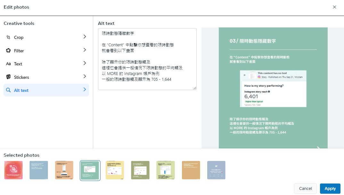Click the Stickers tool icon
344x195 pixels.
pos(8,77)
